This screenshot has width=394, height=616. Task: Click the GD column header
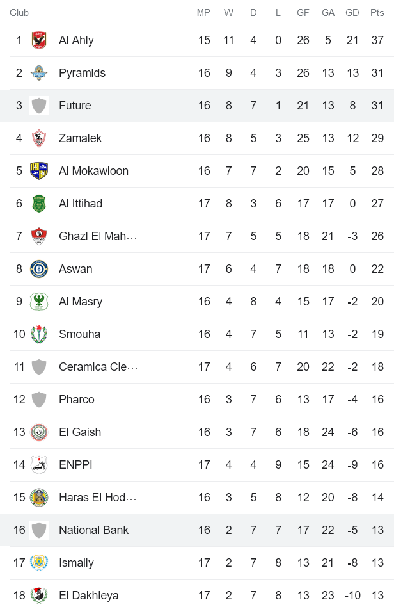pos(352,13)
